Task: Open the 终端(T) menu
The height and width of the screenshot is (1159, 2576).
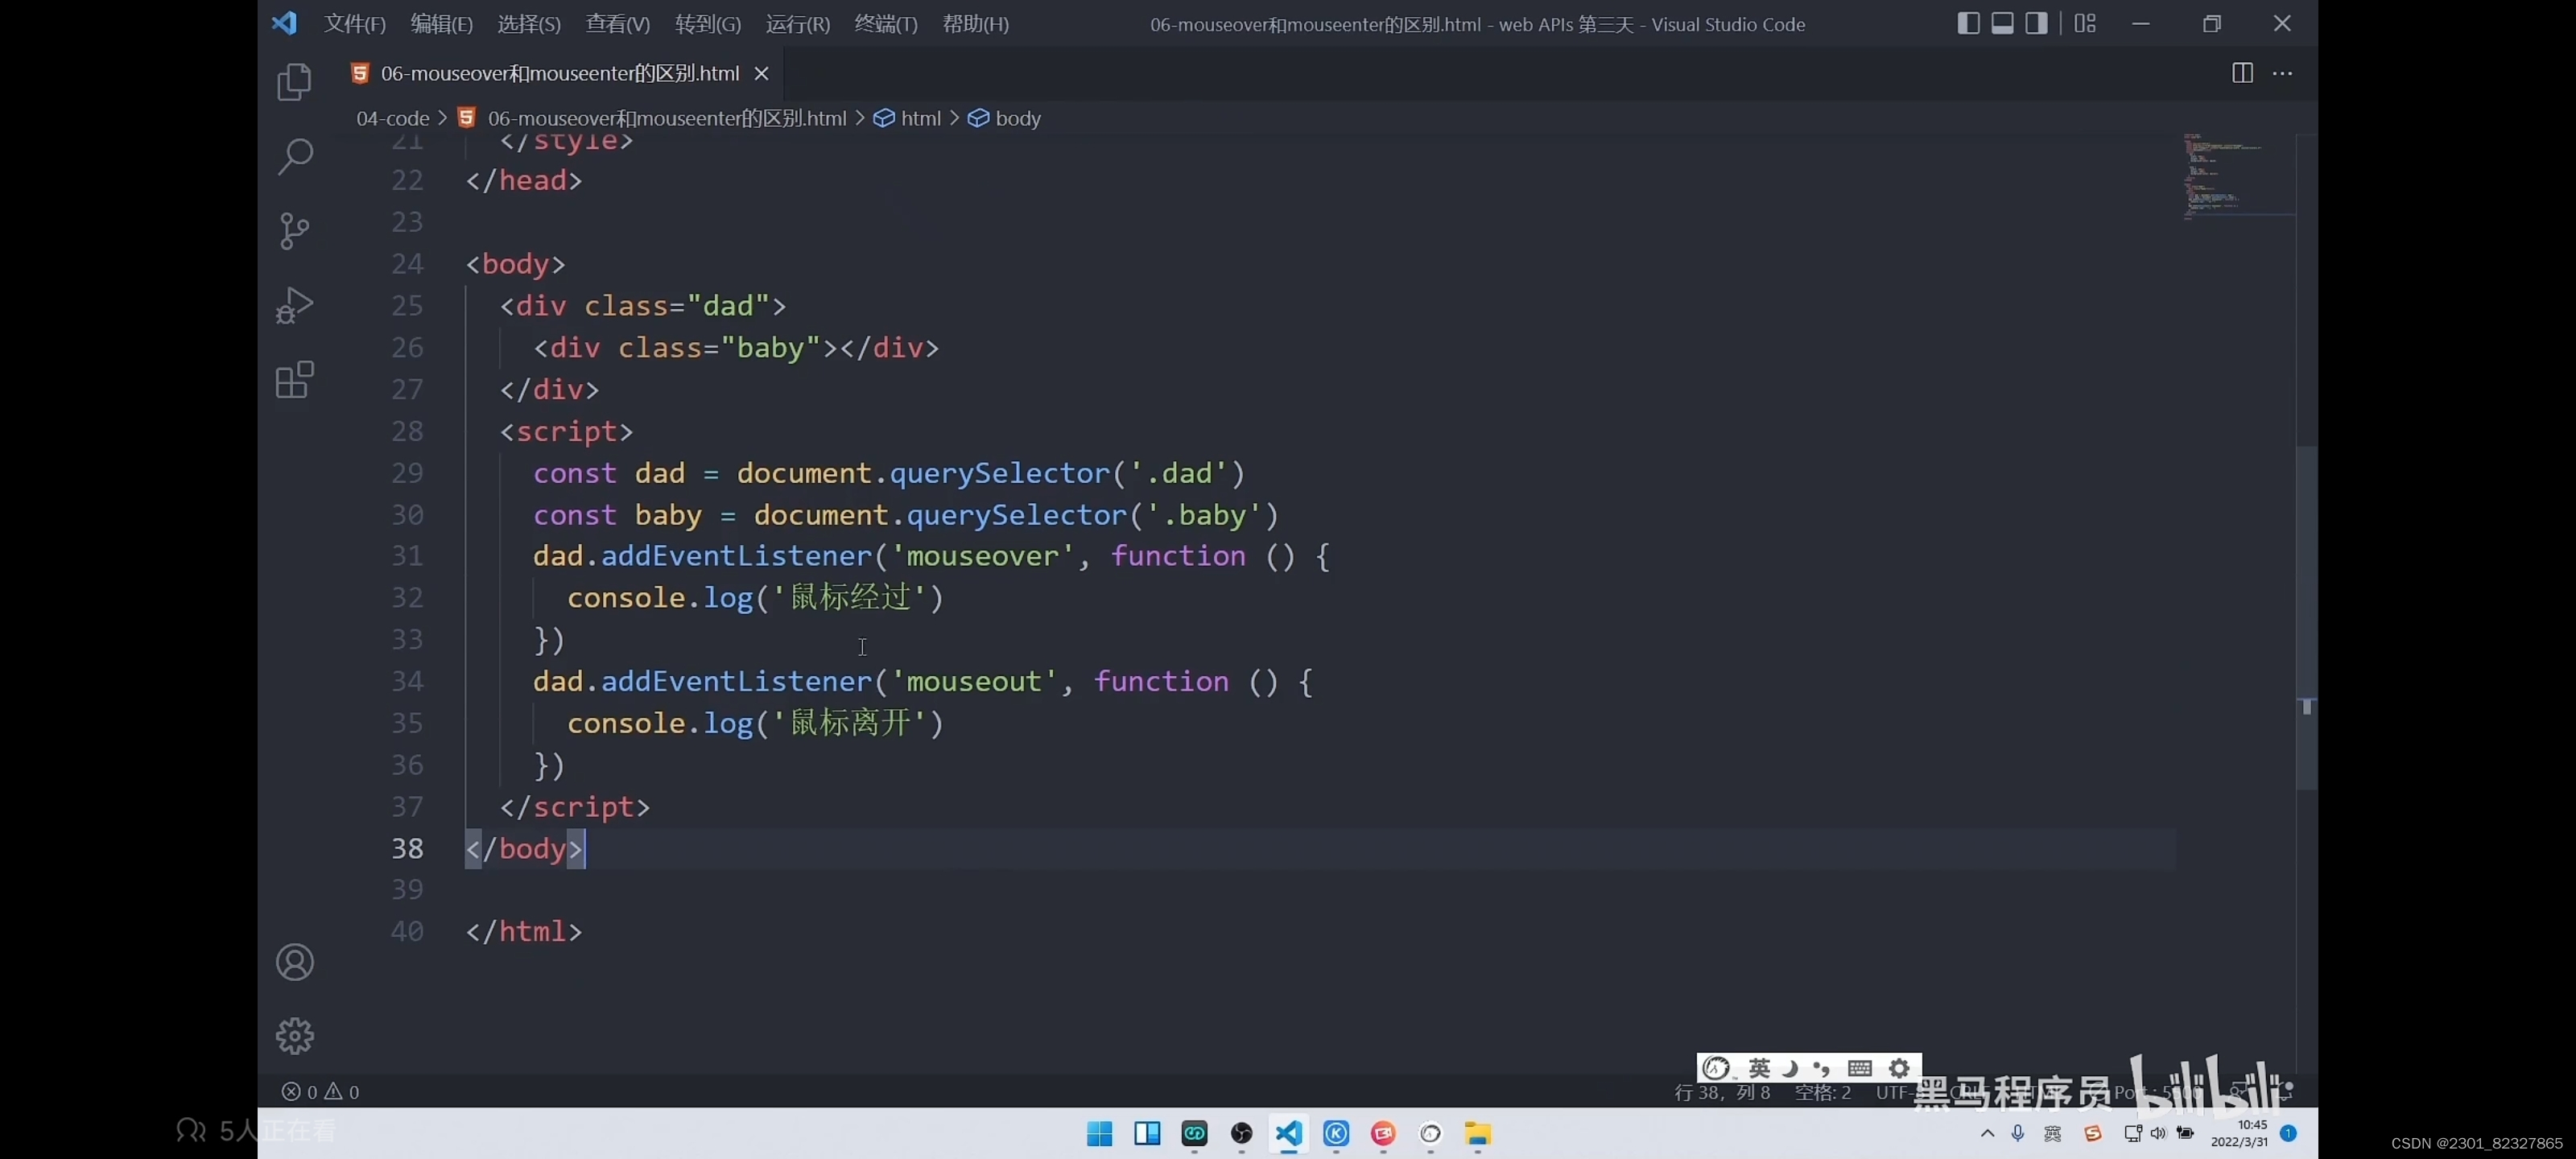Action: 885,23
